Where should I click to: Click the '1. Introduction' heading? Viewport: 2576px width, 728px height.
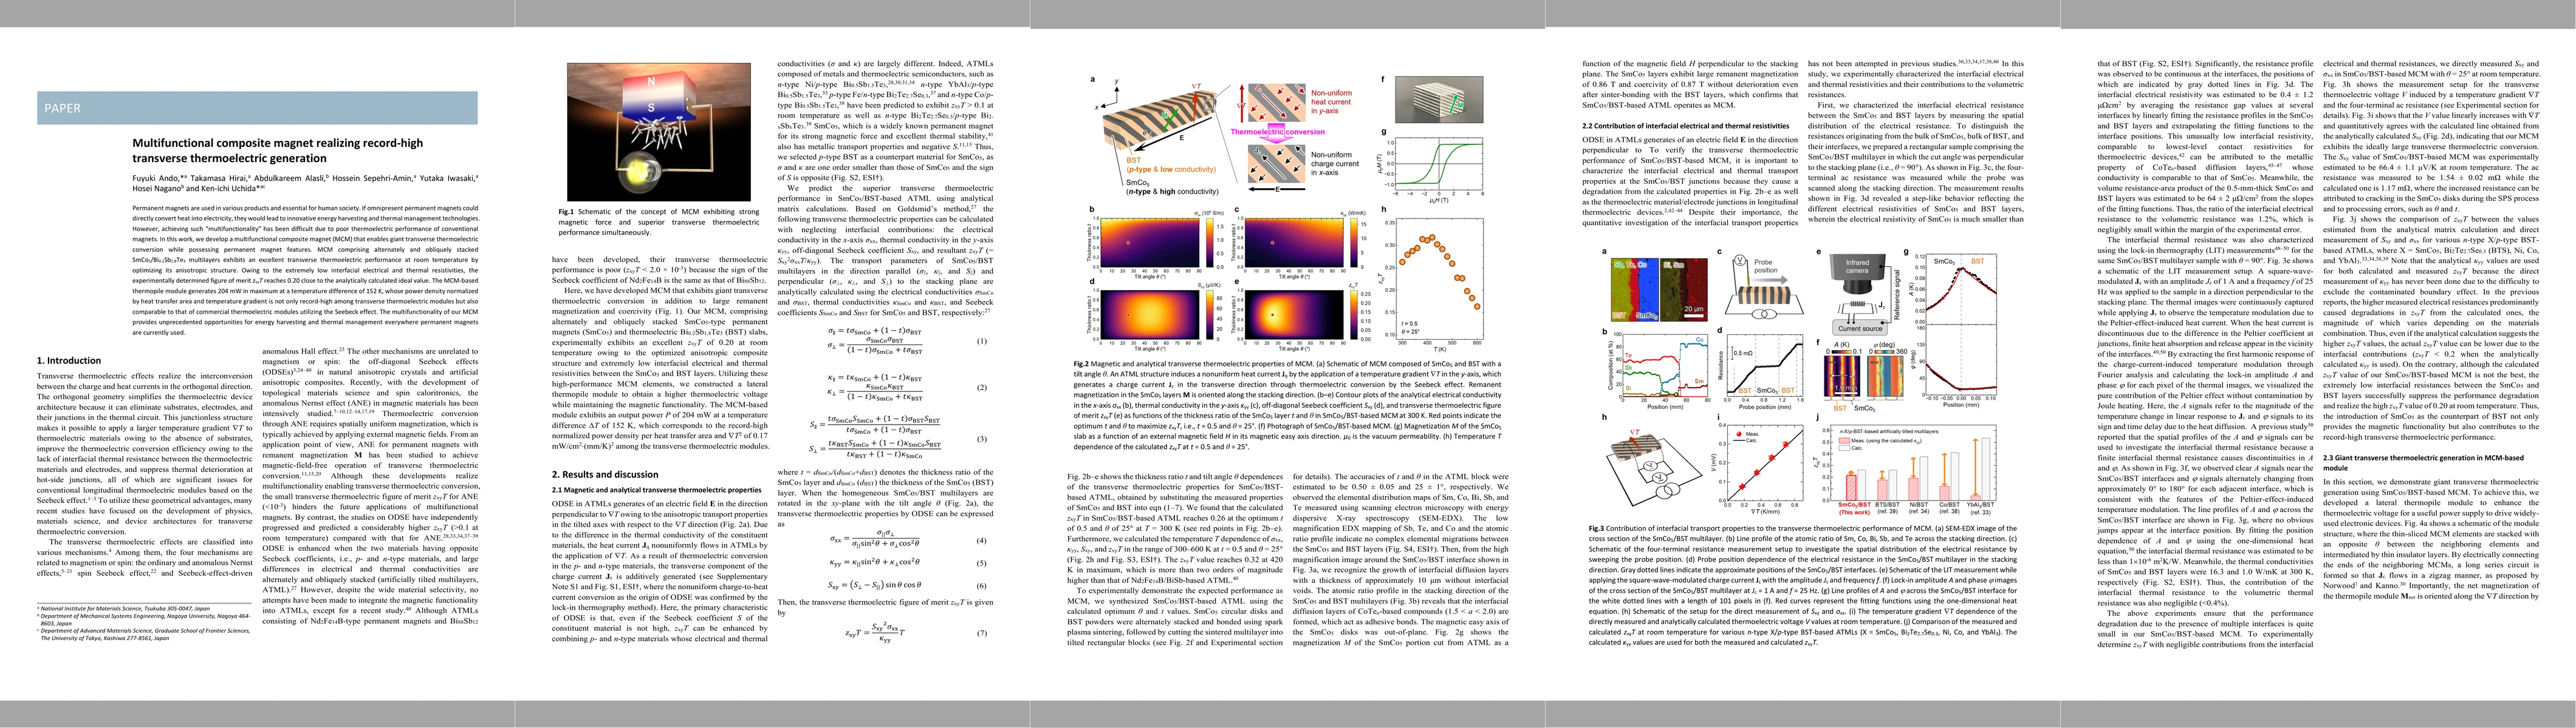point(69,360)
